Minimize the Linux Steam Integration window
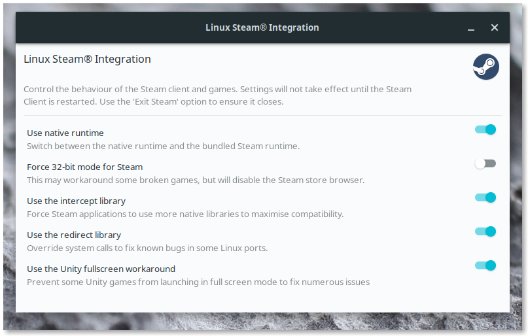 pyautogui.click(x=471, y=28)
